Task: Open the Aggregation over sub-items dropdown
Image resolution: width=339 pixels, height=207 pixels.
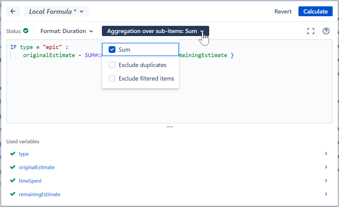Action: tap(155, 31)
